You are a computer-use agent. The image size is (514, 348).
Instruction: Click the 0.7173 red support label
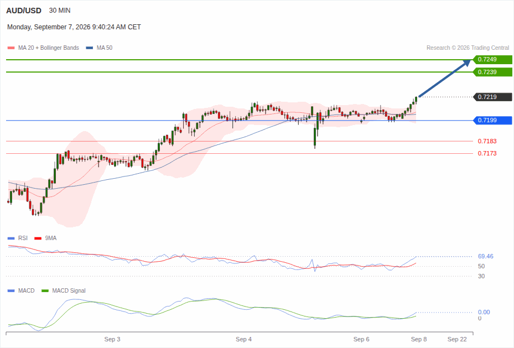(x=487, y=153)
